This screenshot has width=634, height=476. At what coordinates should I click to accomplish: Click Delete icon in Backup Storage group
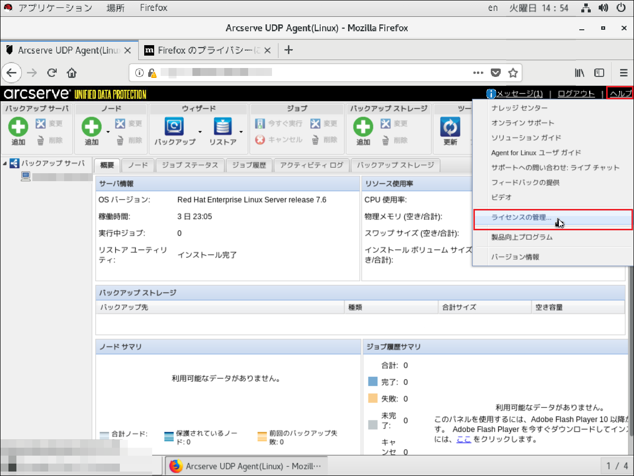386,140
